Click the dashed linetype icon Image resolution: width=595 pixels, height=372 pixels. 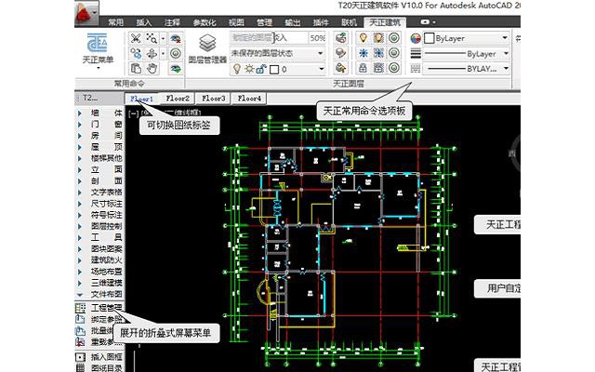point(416,68)
